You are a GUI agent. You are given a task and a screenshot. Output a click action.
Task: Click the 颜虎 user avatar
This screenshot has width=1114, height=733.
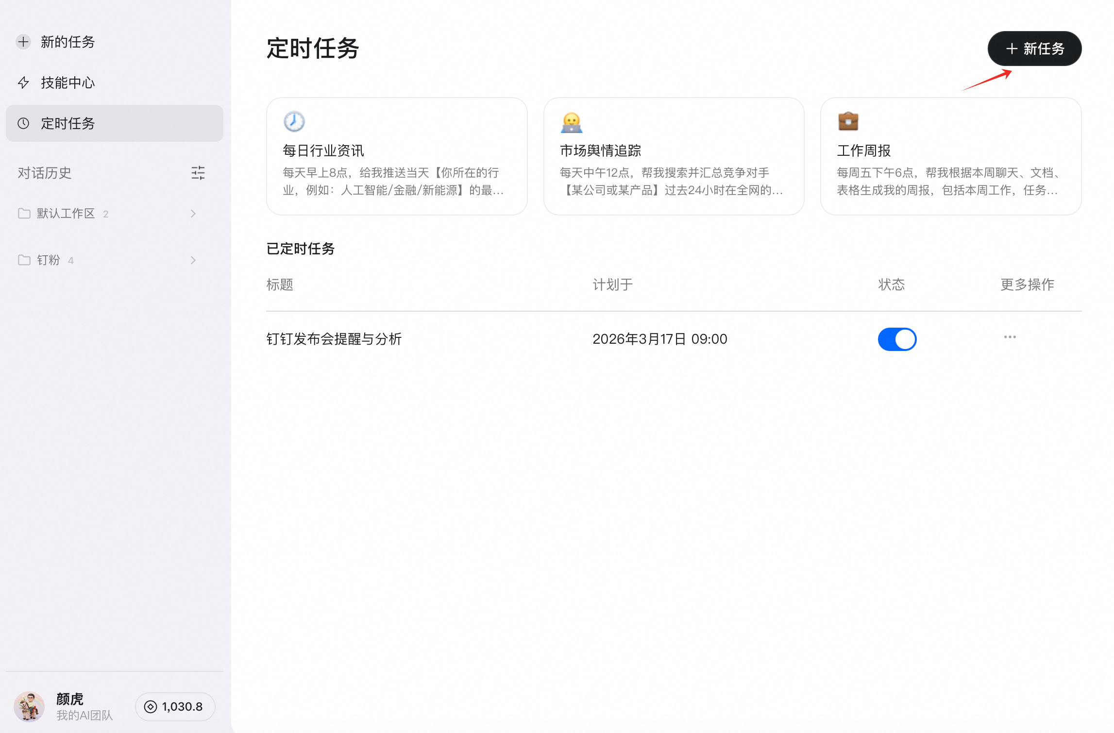[29, 707]
